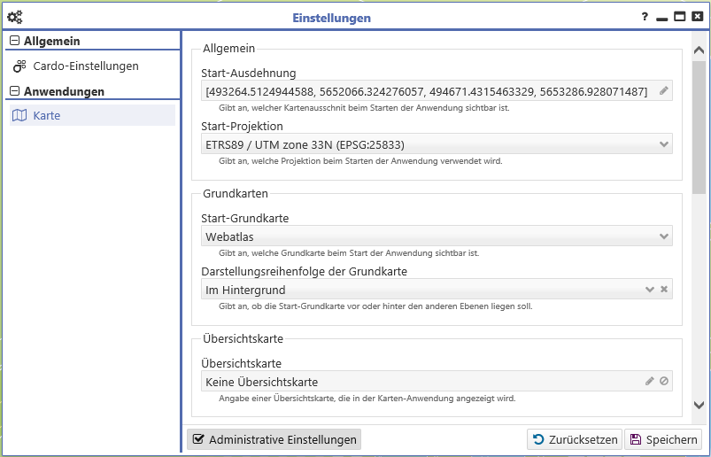Click the Zurücksetzen button
This screenshot has width=711, height=457.
[574, 439]
